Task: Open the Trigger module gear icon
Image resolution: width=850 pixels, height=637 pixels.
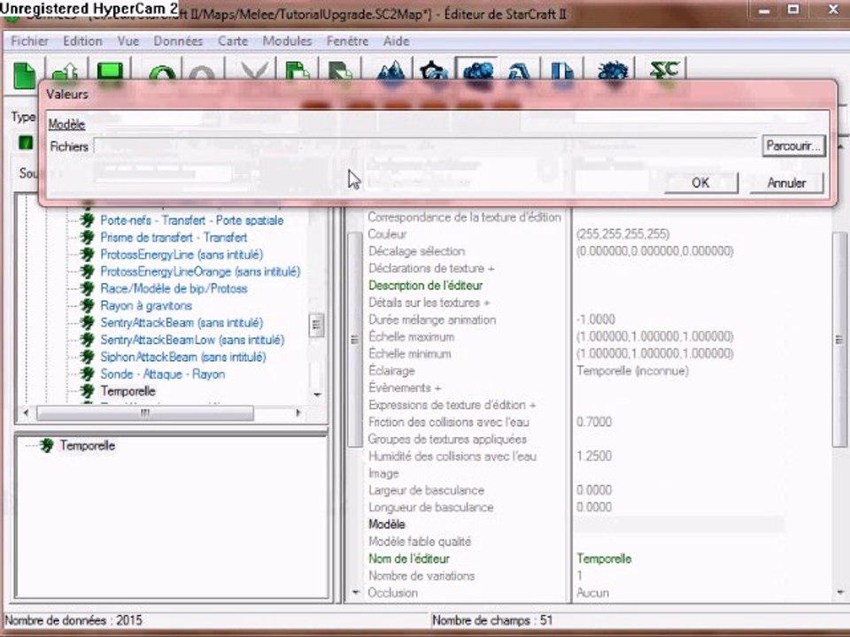Action: pyautogui.click(x=434, y=72)
